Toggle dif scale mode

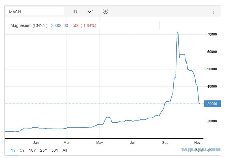pos(210,150)
